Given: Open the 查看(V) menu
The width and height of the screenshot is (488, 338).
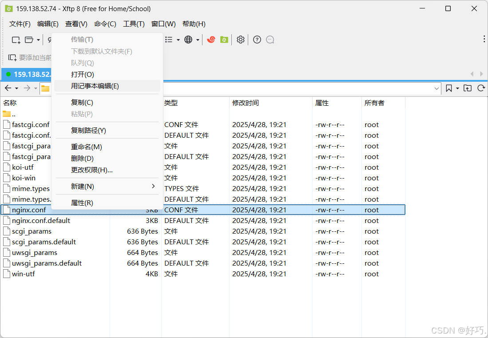Looking at the screenshot, I should [76, 24].
